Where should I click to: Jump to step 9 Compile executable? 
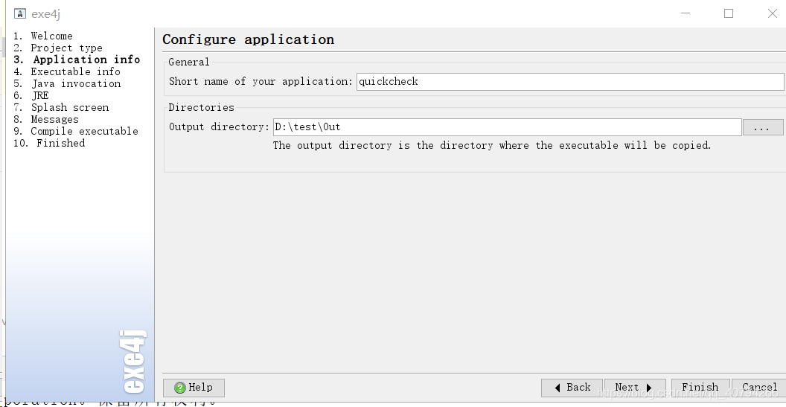point(76,131)
